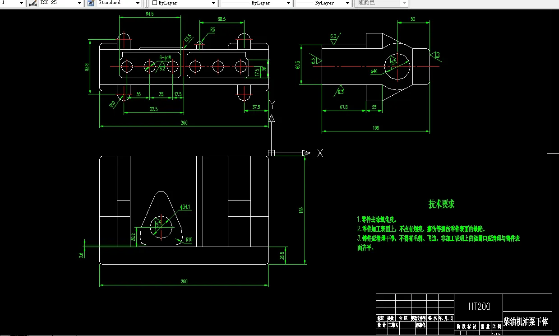Select the 26.8 dimension text
Screen dimensions: 559x336
click(x=282, y=256)
